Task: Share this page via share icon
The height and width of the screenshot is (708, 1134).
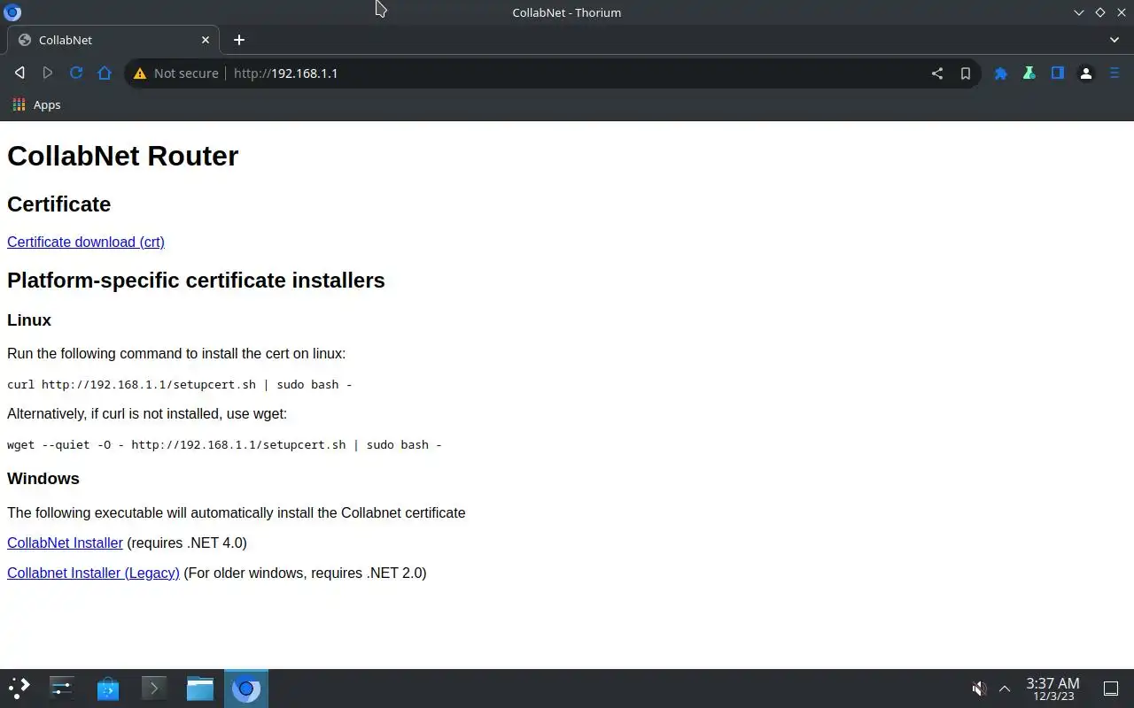Action: [x=937, y=73]
